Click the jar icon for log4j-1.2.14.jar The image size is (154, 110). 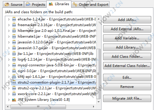point(14,59)
